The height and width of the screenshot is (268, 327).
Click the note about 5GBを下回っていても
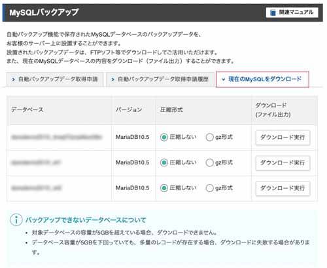pyautogui.click(x=171, y=248)
